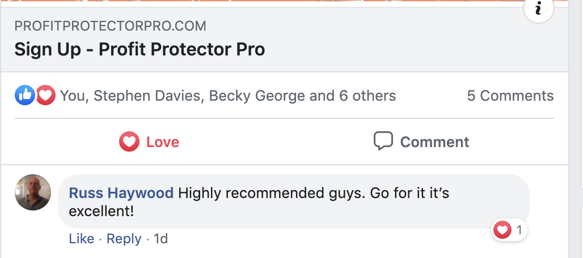Click the heart icon on Love button

129,141
